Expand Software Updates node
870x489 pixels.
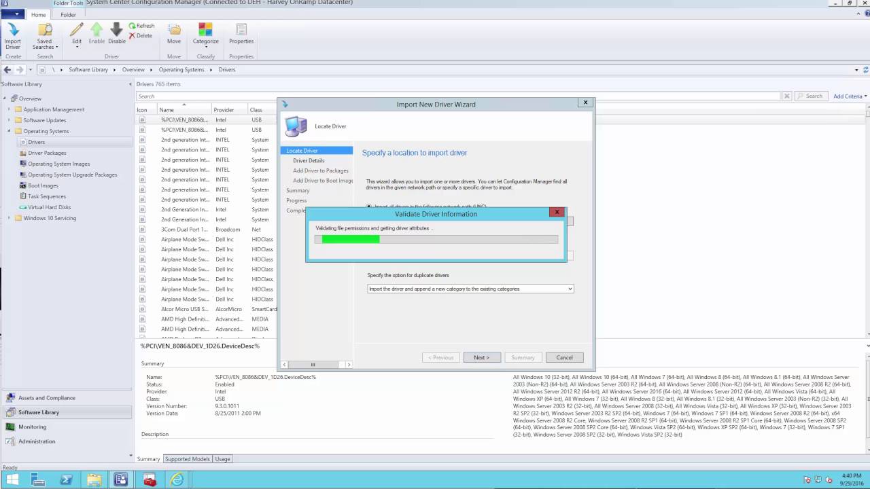pyautogui.click(x=10, y=120)
